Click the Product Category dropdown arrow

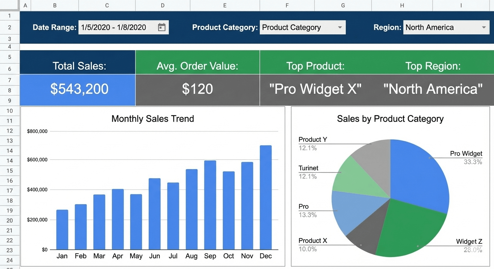pyautogui.click(x=339, y=27)
